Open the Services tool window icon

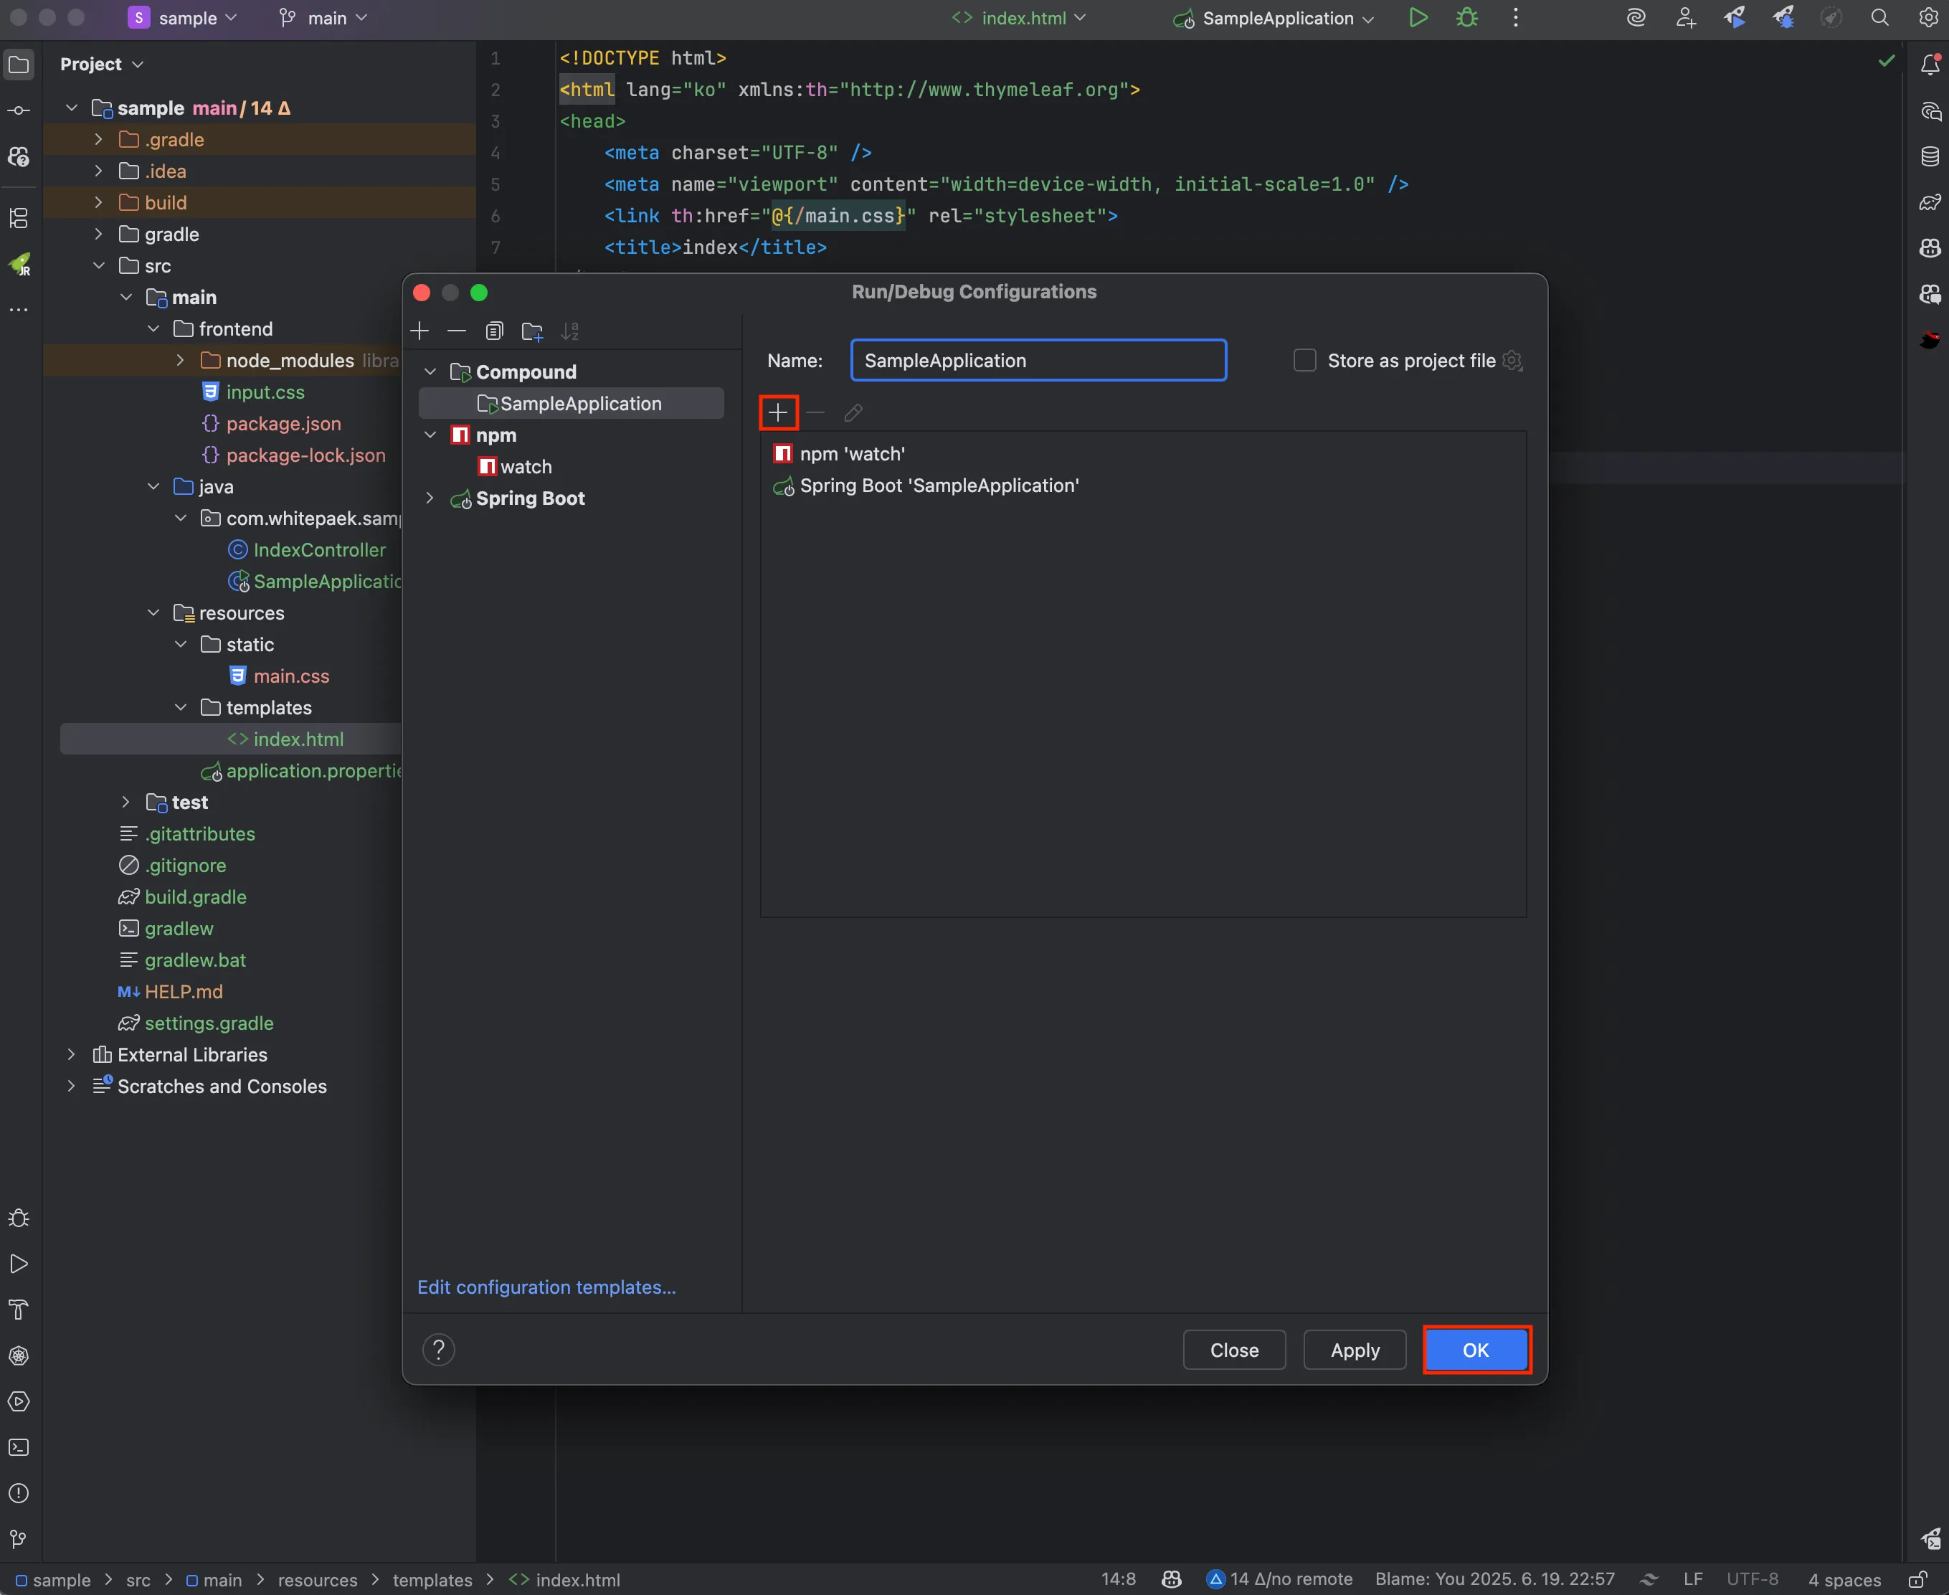click(19, 1401)
